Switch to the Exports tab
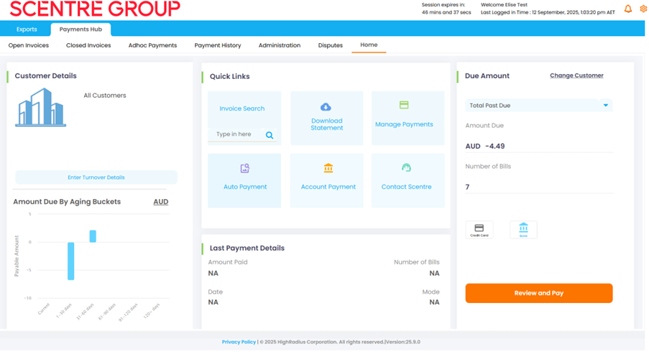Image resolution: width=649 pixels, height=362 pixels. pos(27,29)
